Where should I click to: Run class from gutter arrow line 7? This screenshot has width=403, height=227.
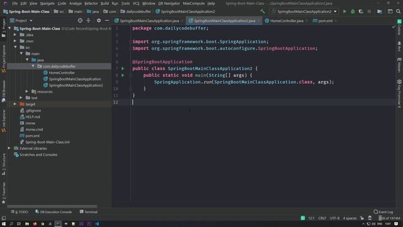pyautogui.click(x=123, y=69)
